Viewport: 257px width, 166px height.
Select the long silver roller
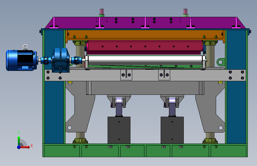click(145, 61)
